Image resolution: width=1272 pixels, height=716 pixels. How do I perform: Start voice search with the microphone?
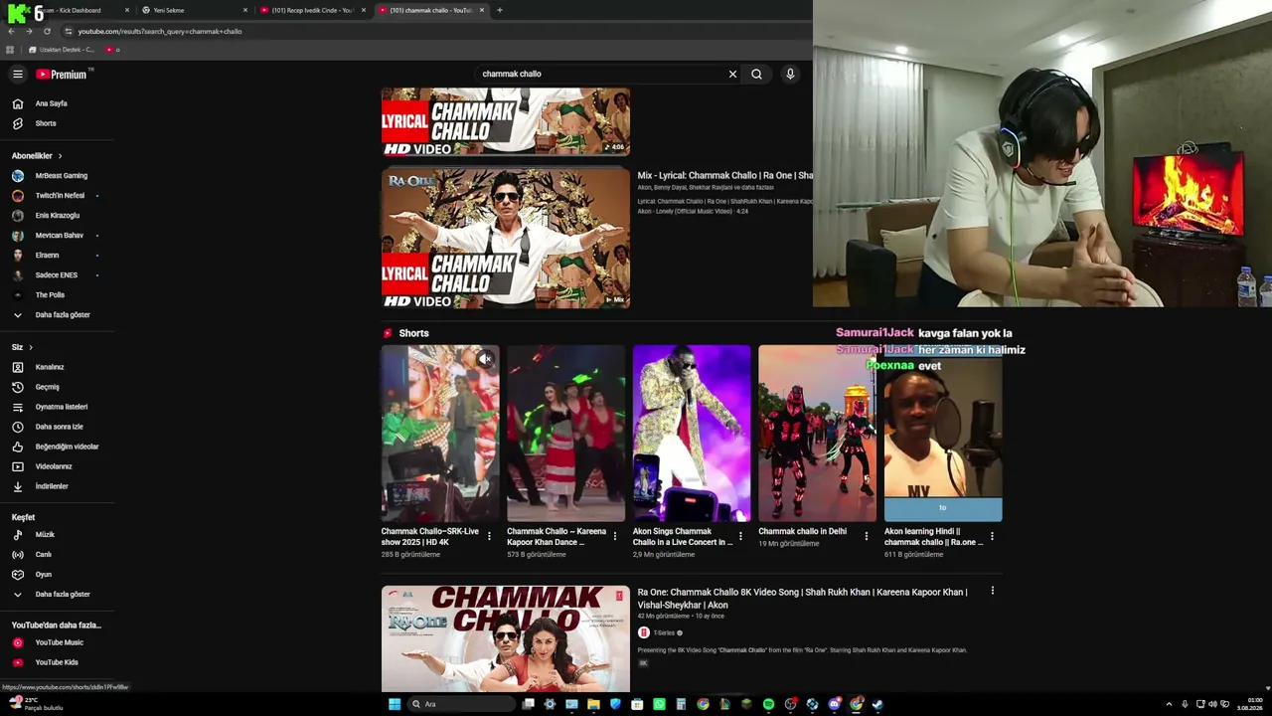(790, 74)
